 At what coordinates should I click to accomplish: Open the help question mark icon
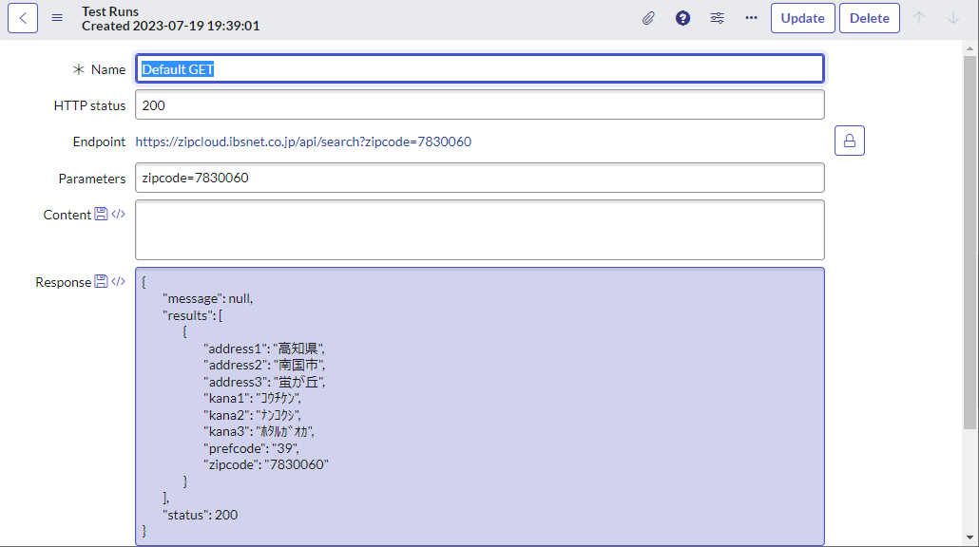682,17
